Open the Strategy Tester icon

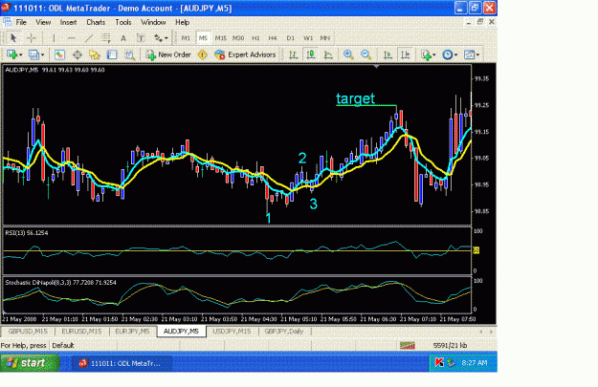(x=130, y=54)
